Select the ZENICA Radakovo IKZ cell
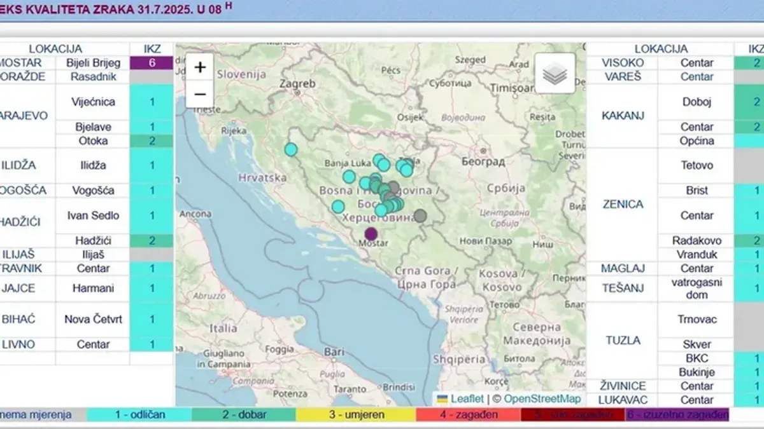Image resolution: width=764 pixels, height=429 pixels. click(757, 240)
